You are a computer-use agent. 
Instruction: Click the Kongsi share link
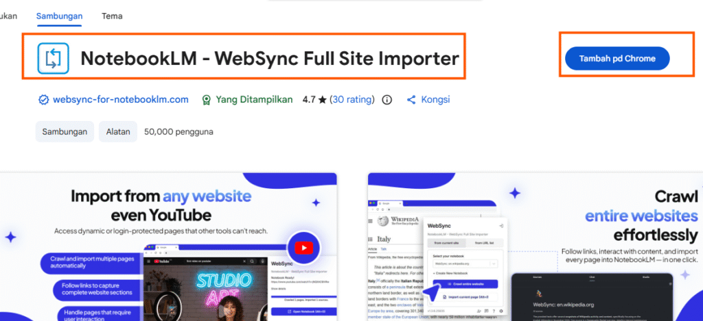pos(435,100)
